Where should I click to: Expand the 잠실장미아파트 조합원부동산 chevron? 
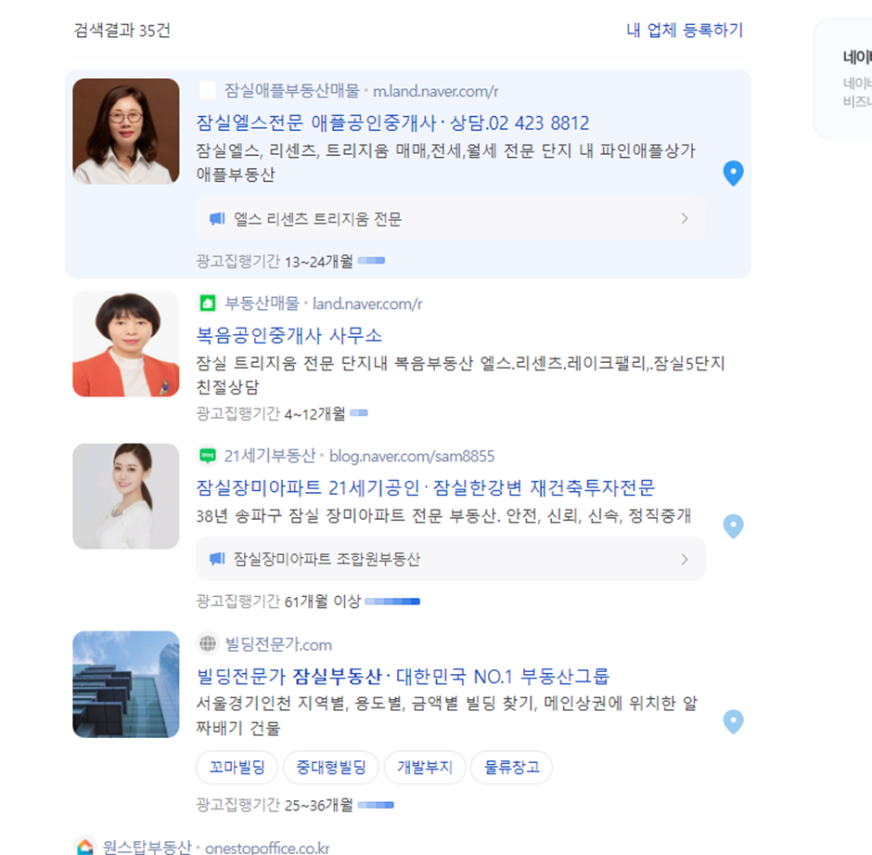click(x=685, y=559)
